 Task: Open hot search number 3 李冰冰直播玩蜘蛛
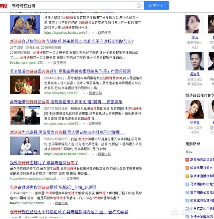coord(202,176)
